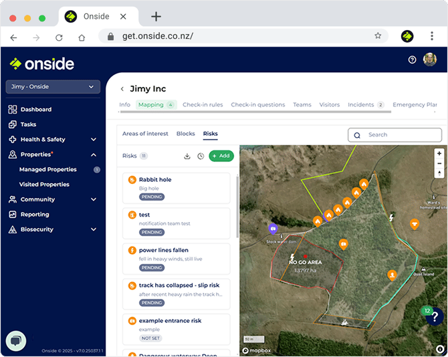Click the Health & Safety sidebar icon

(x=13, y=139)
